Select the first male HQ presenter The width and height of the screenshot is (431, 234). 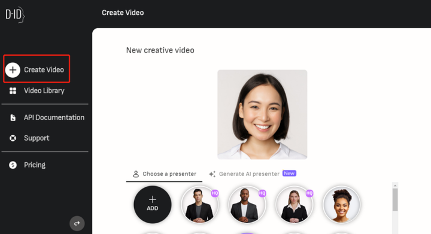[200, 204]
